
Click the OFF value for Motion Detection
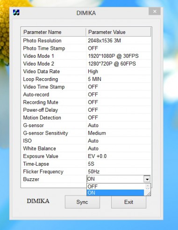tap(93, 118)
